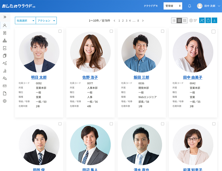Open 飯田 三郎's profile link
The image size is (222, 171).
[141, 78]
